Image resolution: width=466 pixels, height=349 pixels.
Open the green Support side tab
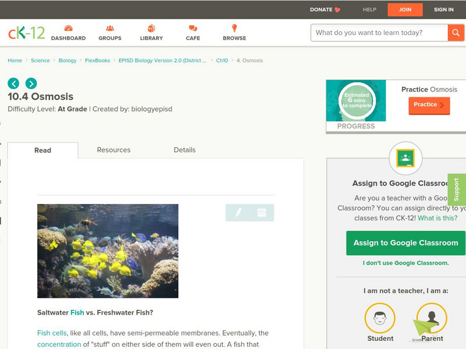coord(457,190)
